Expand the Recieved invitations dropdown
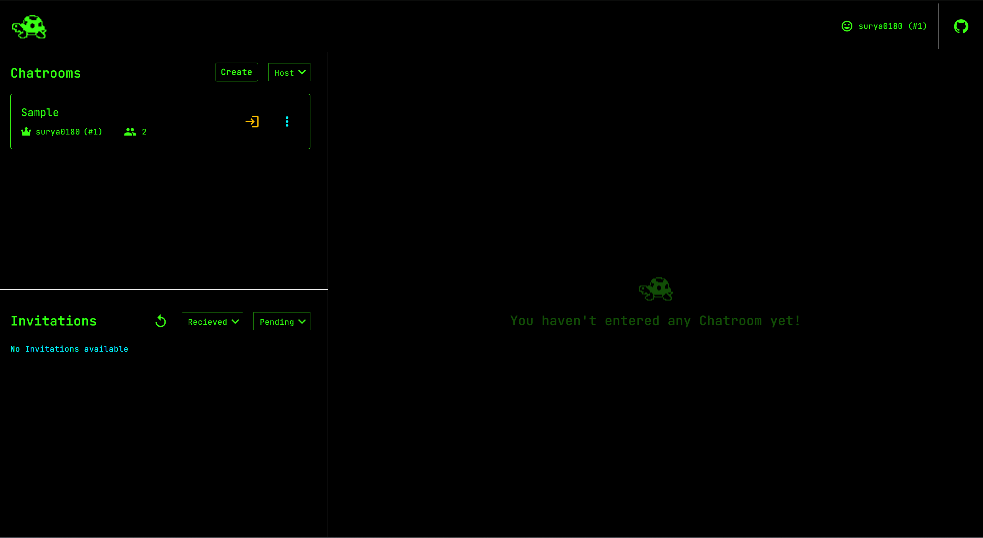This screenshot has width=983, height=538. pos(212,321)
